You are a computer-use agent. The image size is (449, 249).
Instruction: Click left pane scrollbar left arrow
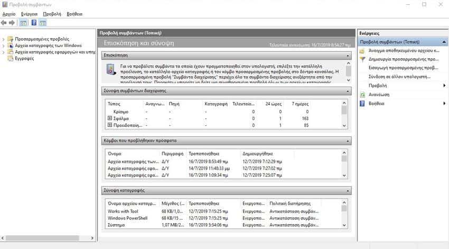3,238
